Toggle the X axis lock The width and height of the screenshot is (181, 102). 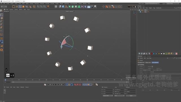[x=38, y=7]
